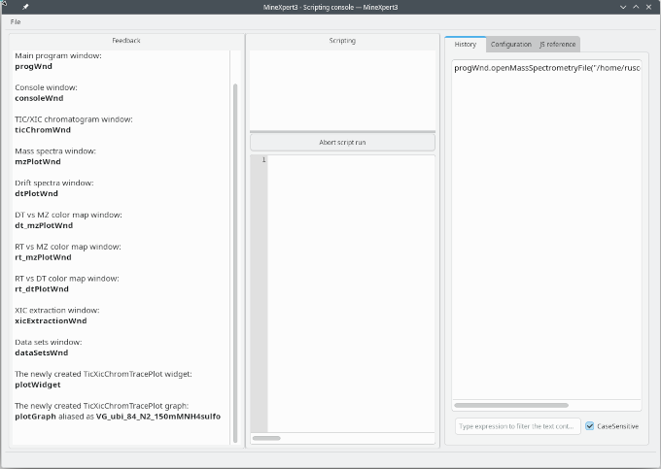Click the filter expression text field
Screen dimensions: 661x469
tap(517, 426)
